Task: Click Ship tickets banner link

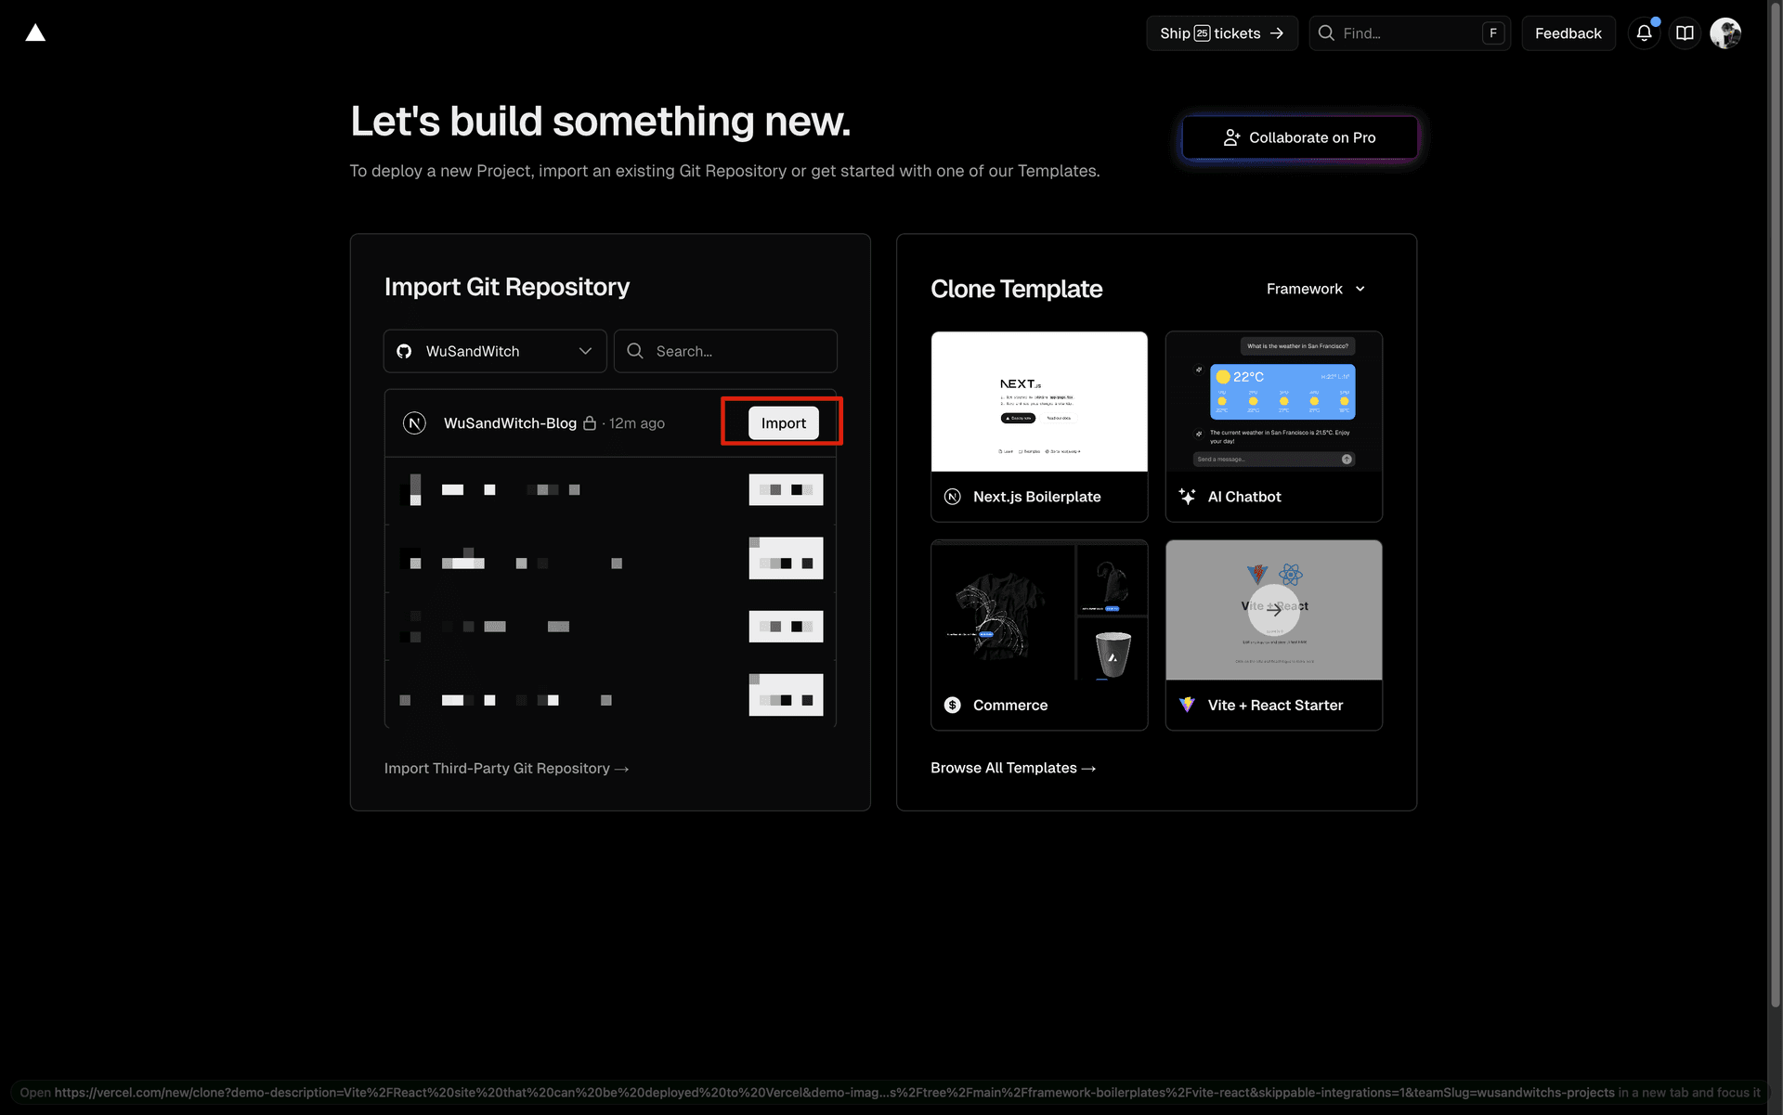Action: click(1221, 33)
